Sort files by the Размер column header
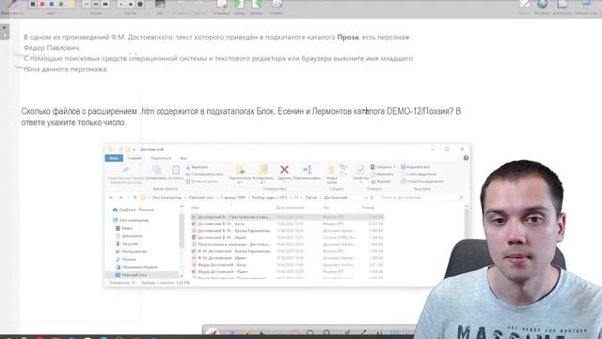 pos(368,207)
